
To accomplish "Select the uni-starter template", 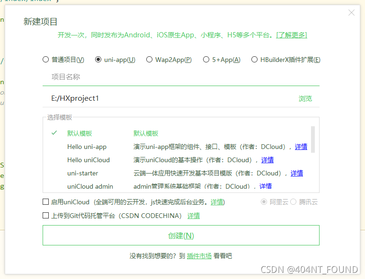I will click(83, 173).
